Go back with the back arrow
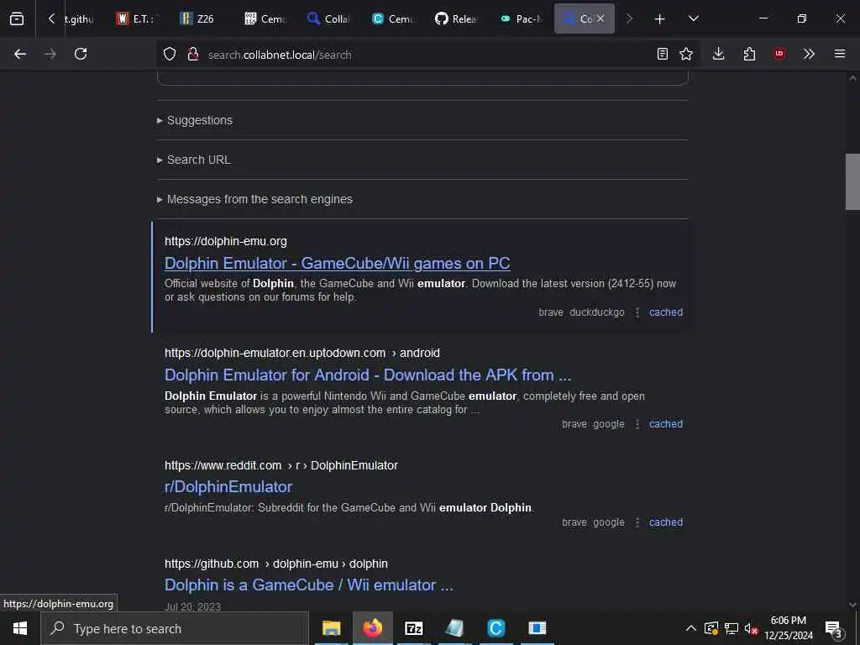 click(x=20, y=54)
